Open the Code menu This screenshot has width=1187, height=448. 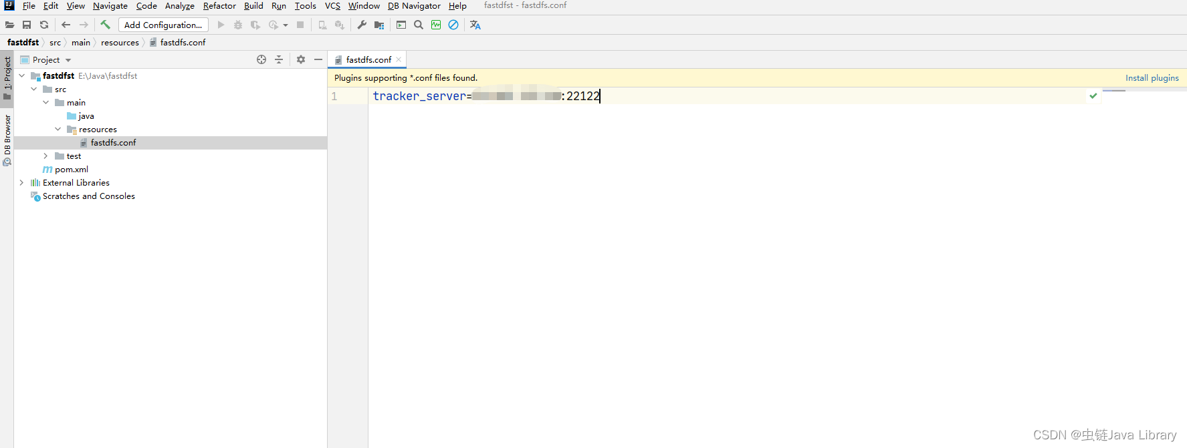146,6
